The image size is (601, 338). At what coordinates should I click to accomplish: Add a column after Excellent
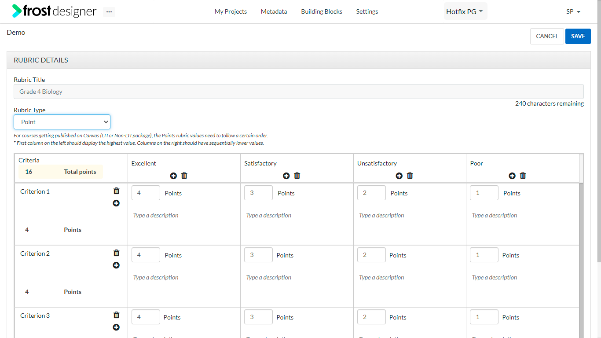click(x=173, y=176)
